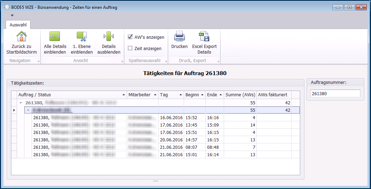This screenshot has width=371, height=189.
Task: Select the row dated 20.06.2016
Action: pyautogui.click(x=171, y=140)
